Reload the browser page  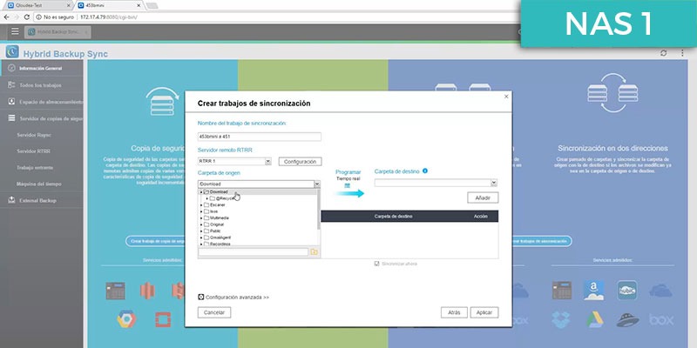pyautogui.click(x=27, y=17)
